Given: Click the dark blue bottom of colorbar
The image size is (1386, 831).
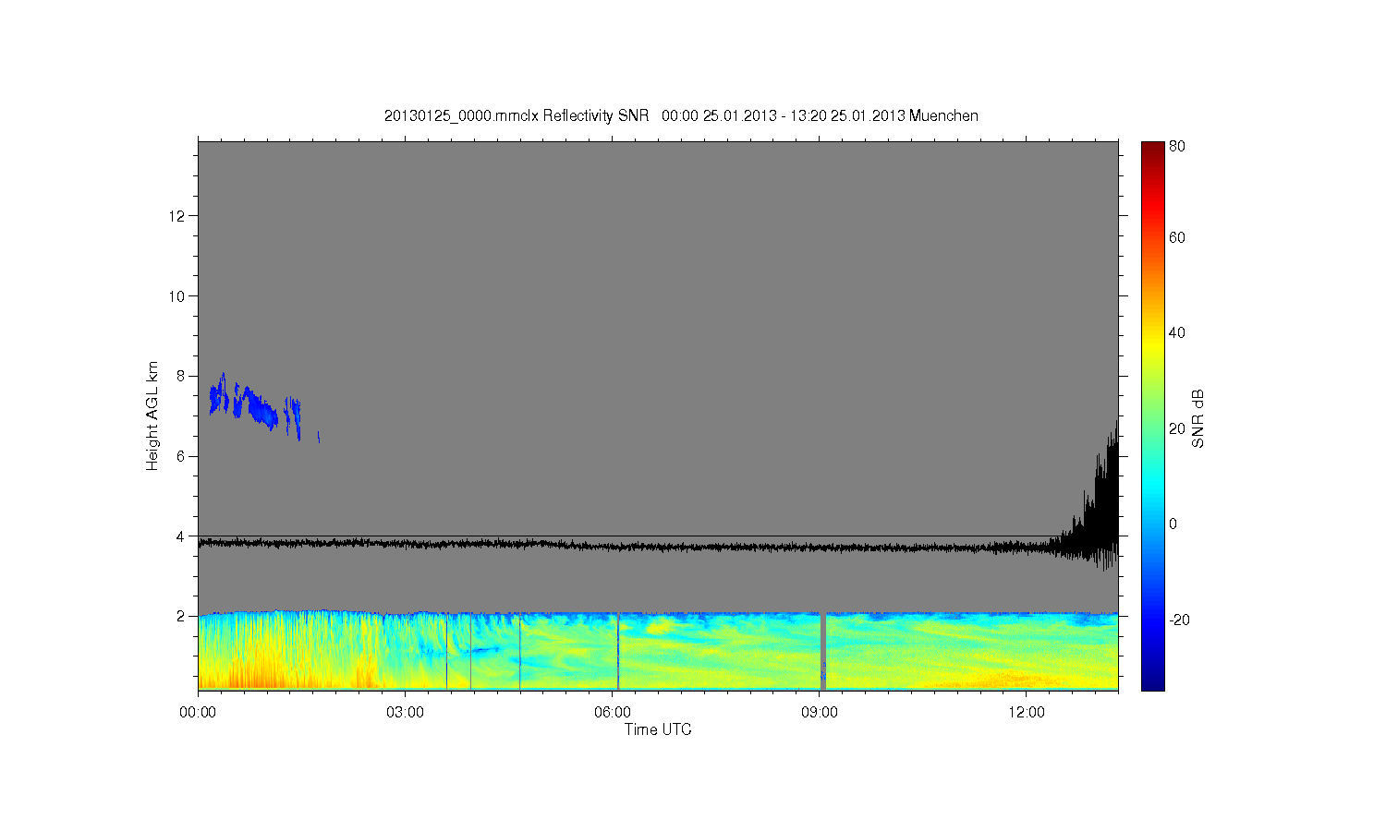Looking at the screenshot, I should (1152, 681).
